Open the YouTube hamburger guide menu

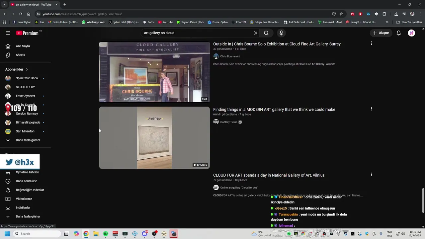tap(8, 33)
